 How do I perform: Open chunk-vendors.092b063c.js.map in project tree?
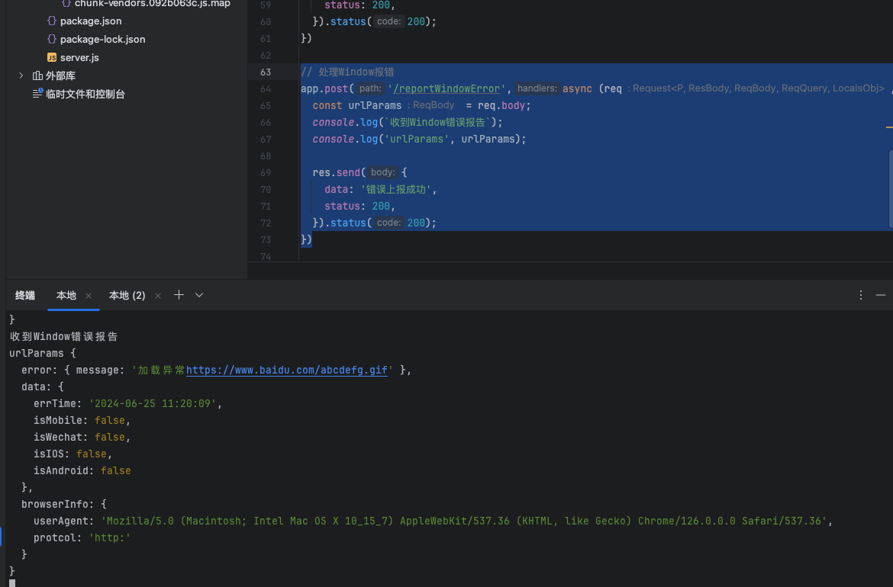(152, 4)
